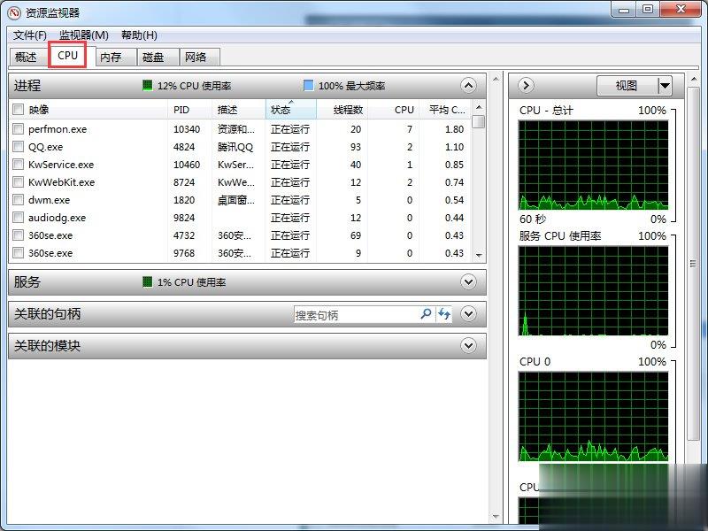Select the perfmon.exe process name
This screenshot has width=708, height=531.
pyautogui.click(x=58, y=129)
